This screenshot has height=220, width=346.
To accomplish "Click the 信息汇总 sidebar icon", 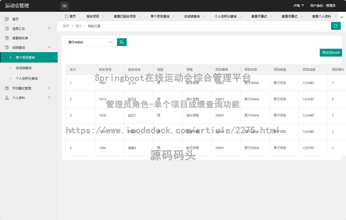I will (7, 29).
